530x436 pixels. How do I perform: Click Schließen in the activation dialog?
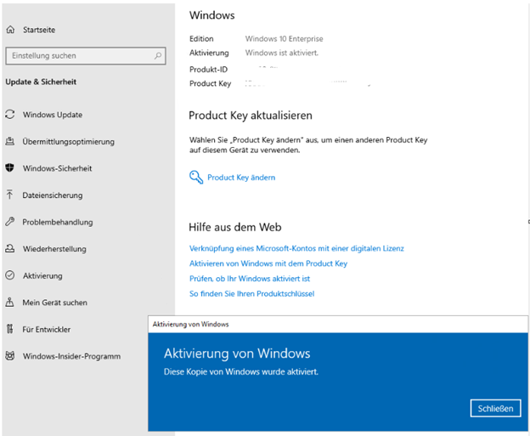(x=495, y=408)
